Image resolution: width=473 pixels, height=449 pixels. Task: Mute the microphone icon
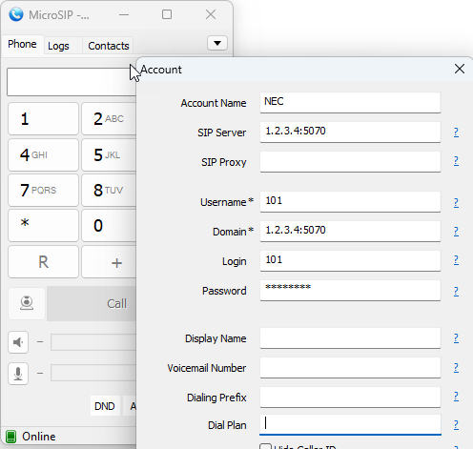[x=18, y=374]
